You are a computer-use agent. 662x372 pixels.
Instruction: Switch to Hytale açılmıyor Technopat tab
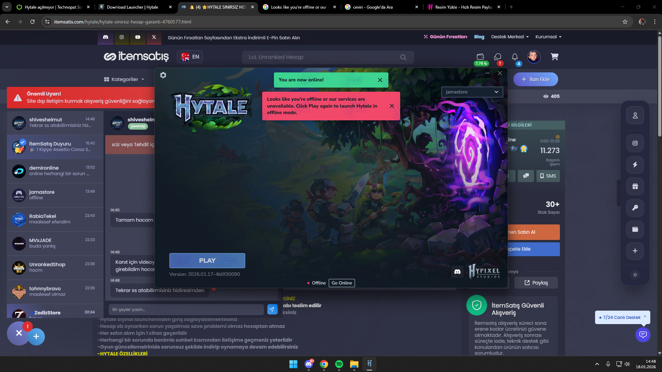(x=53, y=7)
